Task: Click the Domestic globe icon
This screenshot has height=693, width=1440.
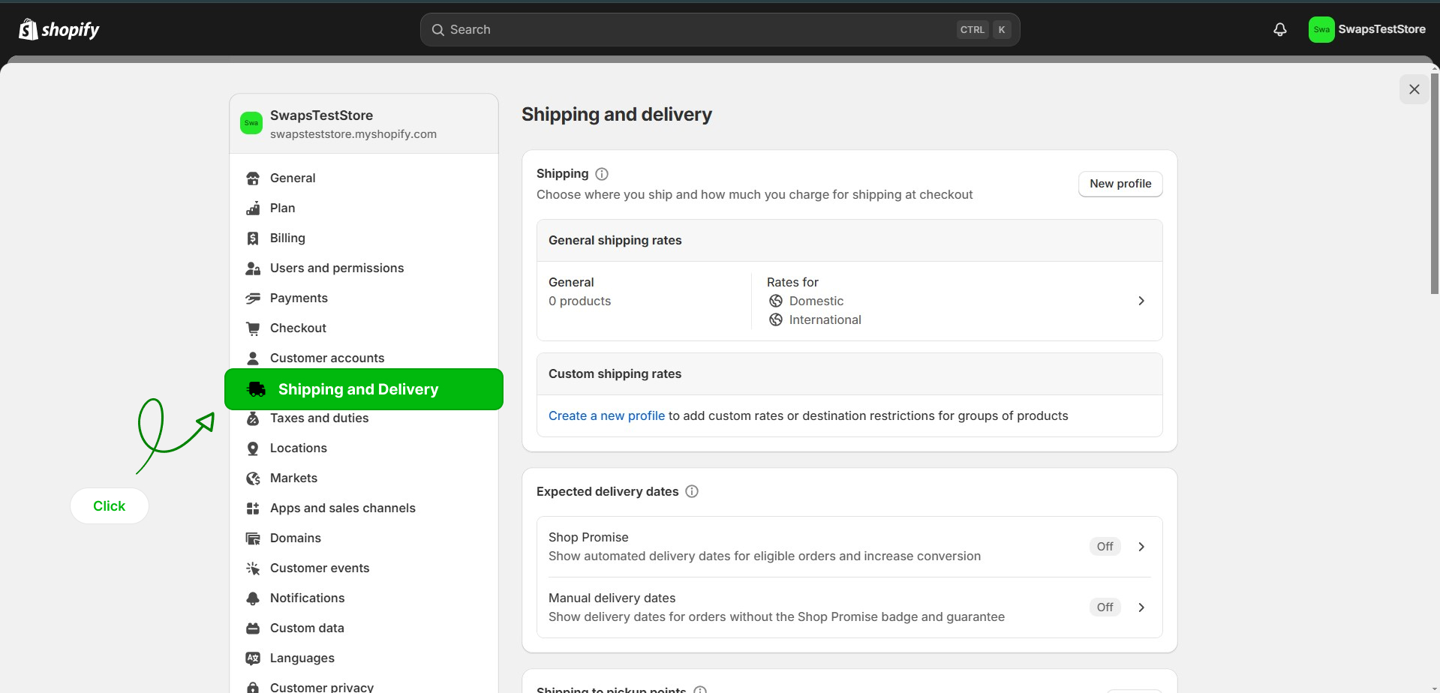Action: (776, 301)
